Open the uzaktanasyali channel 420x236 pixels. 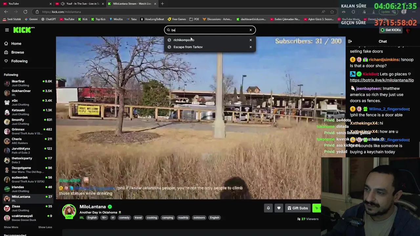[x=28, y=218]
